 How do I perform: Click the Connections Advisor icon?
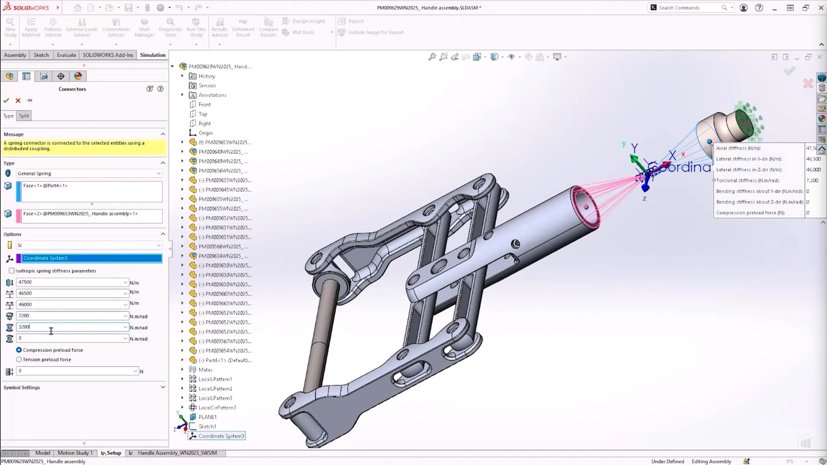pos(116,27)
